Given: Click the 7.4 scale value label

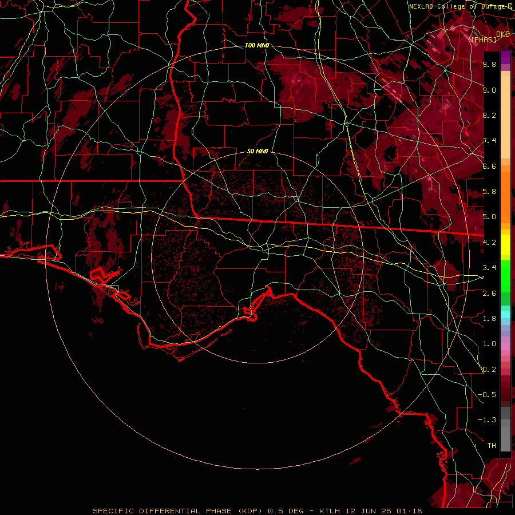Looking at the screenshot, I should pos(489,141).
